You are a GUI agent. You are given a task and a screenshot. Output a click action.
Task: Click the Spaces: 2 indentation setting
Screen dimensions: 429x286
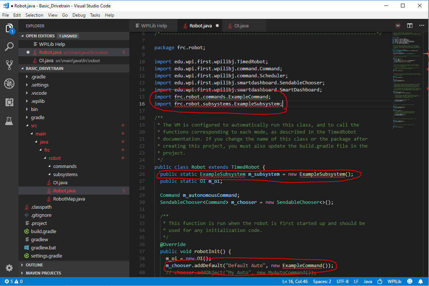coord(322,282)
